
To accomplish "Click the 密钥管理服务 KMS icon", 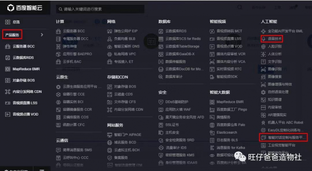I will pos(161,156).
